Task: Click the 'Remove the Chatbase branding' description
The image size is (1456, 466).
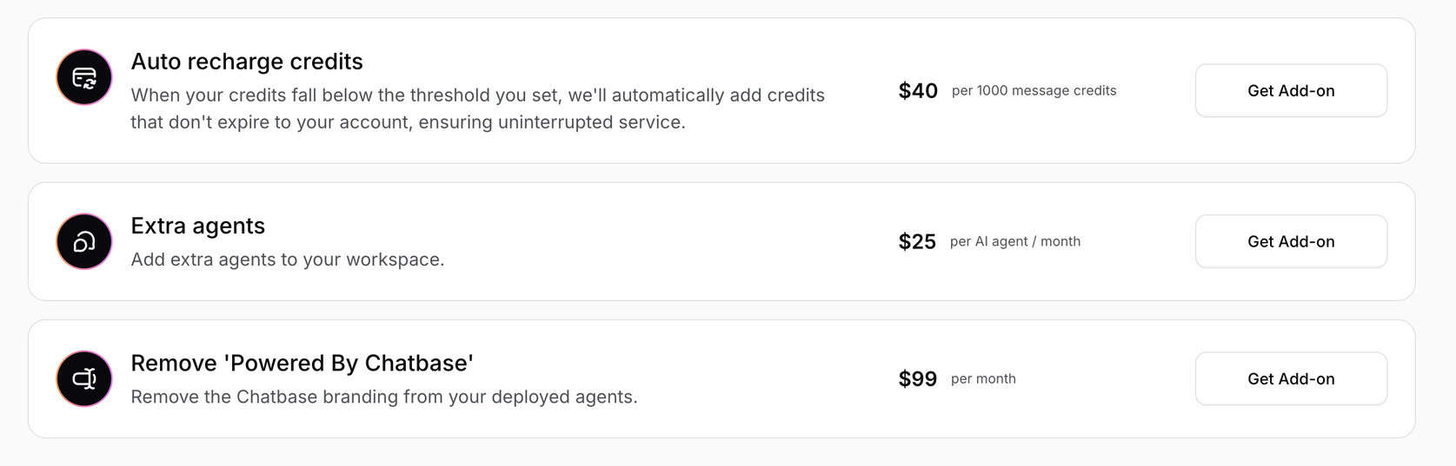Action: tap(383, 397)
